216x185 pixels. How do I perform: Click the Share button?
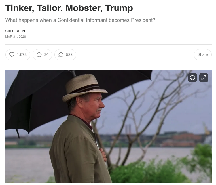(x=203, y=55)
